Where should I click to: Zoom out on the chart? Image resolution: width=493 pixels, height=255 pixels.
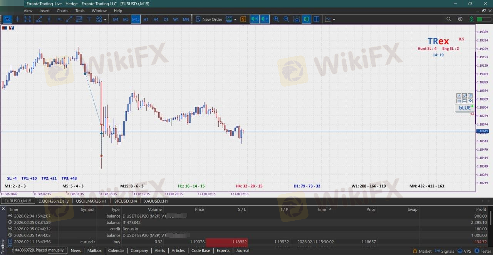tap(286, 19)
